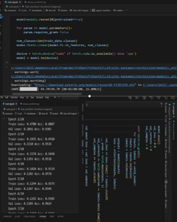Open the Terminal menu in the menu bar
The width and height of the screenshot is (177, 222).
click(x=40, y=97)
